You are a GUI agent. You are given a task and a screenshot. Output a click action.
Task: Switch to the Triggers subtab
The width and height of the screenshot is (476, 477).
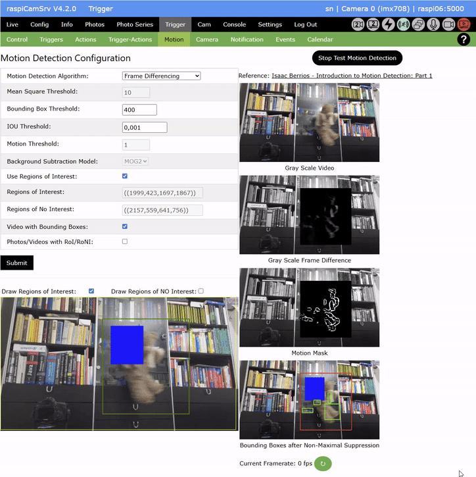[51, 39]
